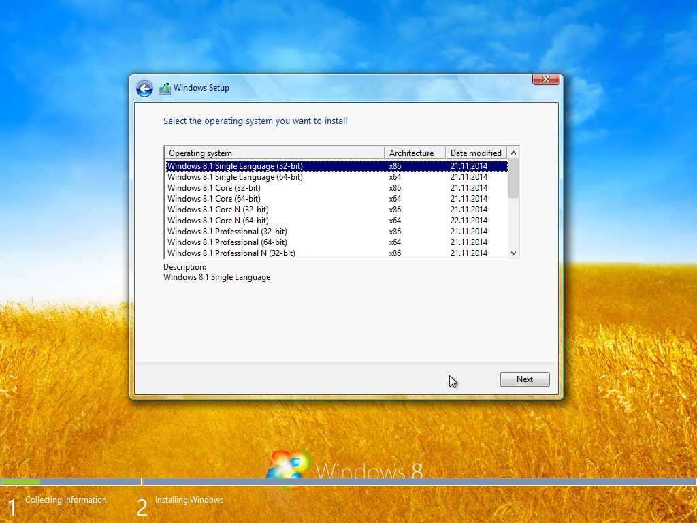
Task: Click the Collecting information step label
Action: (x=65, y=499)
